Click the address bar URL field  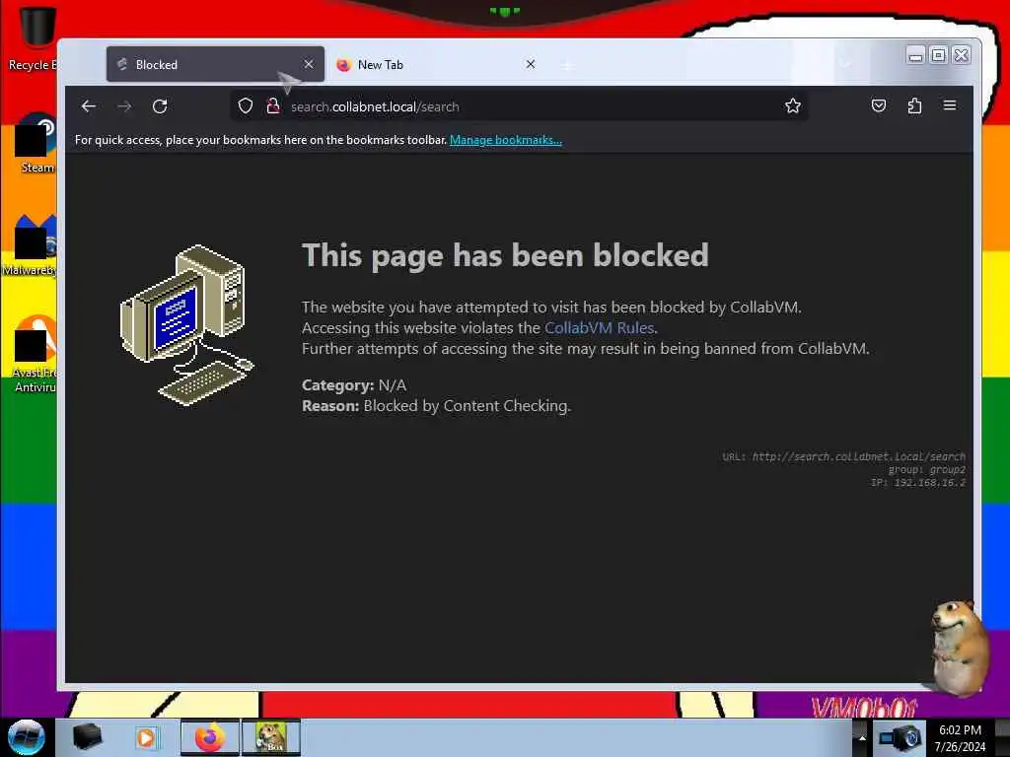pos(519,106)
